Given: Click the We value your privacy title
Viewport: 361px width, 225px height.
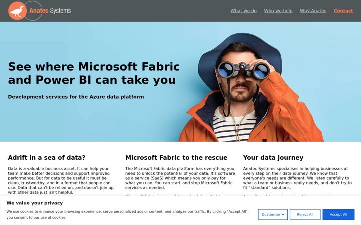Looking at the screenshot, I should (35, 203).
